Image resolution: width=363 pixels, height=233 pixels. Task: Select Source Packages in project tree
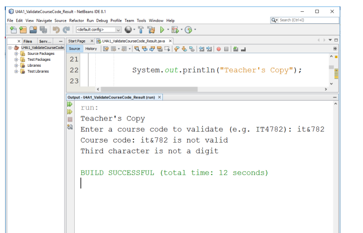41,53
